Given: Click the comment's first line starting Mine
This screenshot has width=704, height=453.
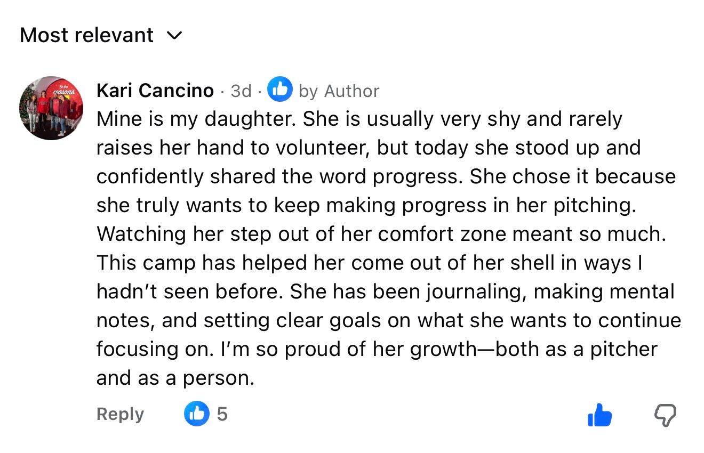Looking at the screenshot, I should coord(359,119).
